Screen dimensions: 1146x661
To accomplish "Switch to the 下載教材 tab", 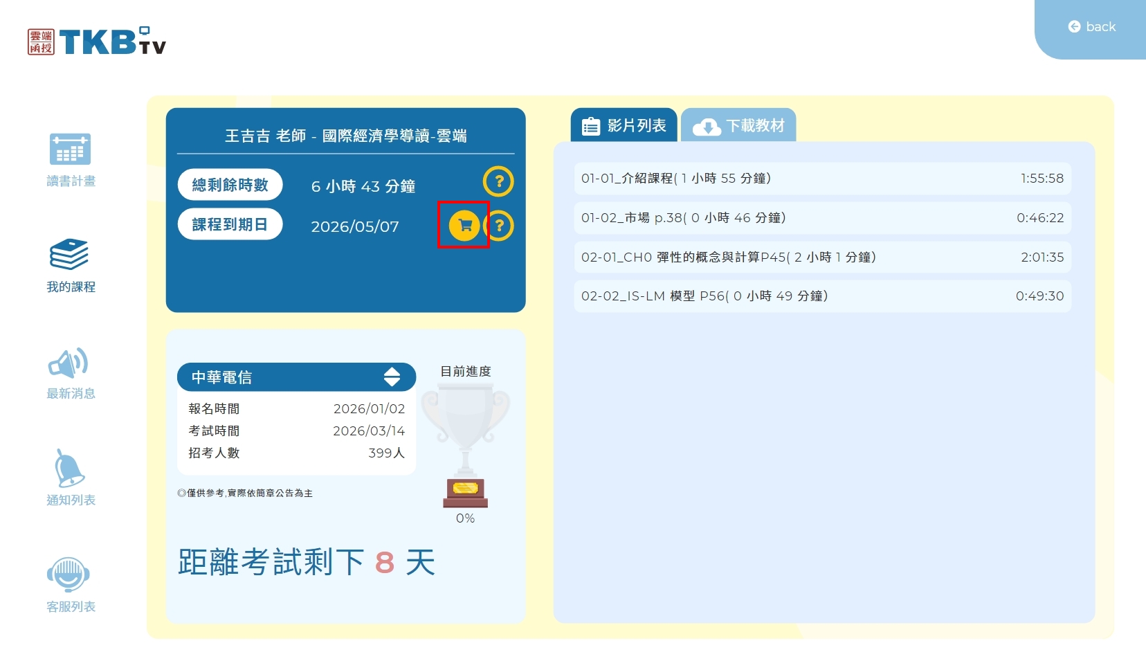I will pos(739,126).
